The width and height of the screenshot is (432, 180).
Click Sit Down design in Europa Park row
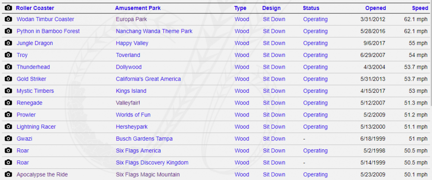(274, 19)
